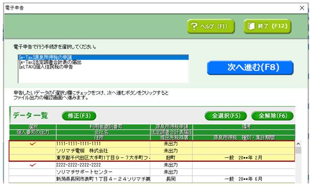
Task: Click remarks cell 一般 20••年 6月
Action: click(244, 179)
